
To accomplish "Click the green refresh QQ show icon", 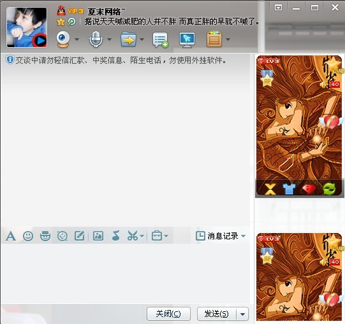I will pos(330,189).
